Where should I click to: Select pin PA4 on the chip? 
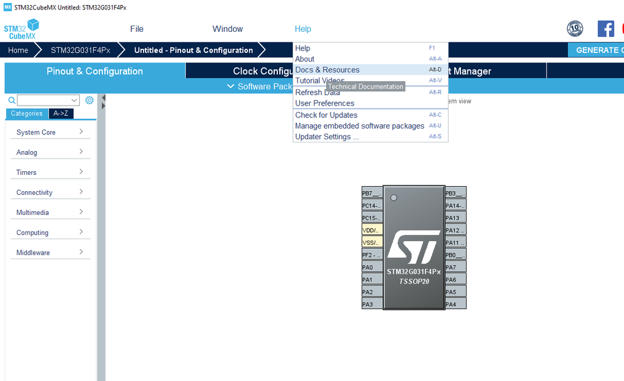pos(455,304)
